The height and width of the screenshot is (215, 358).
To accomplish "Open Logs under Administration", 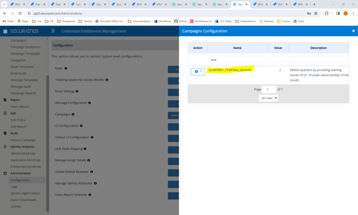I will tap(14, 186).
